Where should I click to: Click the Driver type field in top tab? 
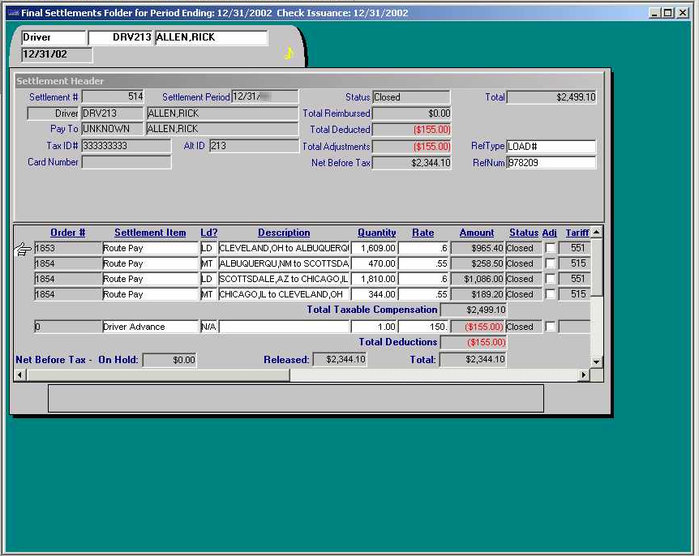54,37
